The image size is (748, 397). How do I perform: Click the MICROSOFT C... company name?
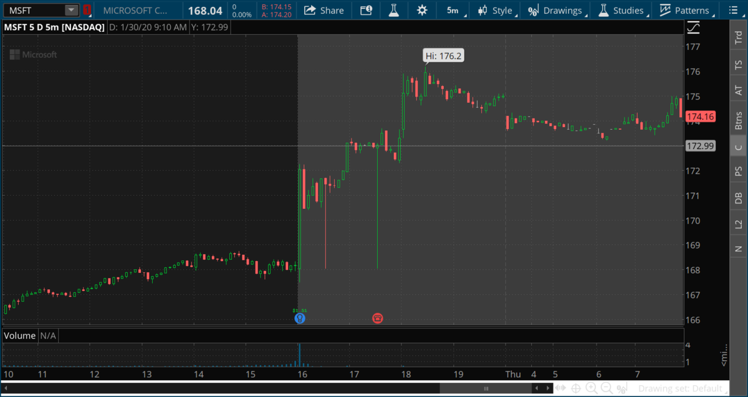click(135, 11)
